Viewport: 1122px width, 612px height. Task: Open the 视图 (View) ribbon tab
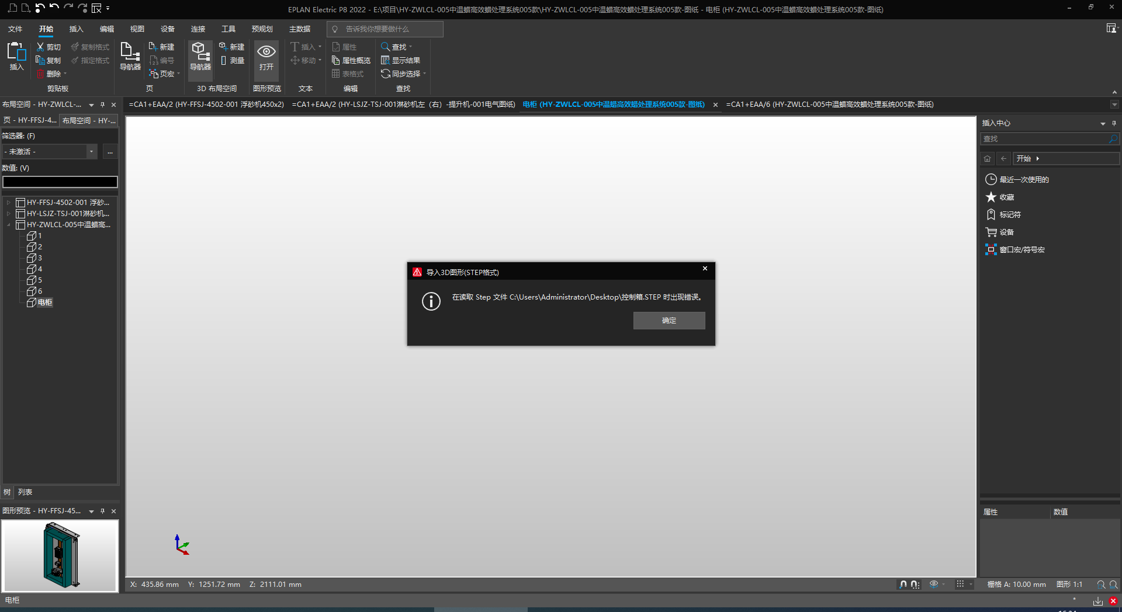click(x=137, y=29)
